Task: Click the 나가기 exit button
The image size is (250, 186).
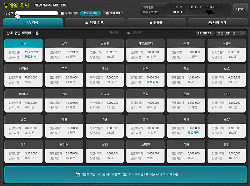Action: click(240, 10)
